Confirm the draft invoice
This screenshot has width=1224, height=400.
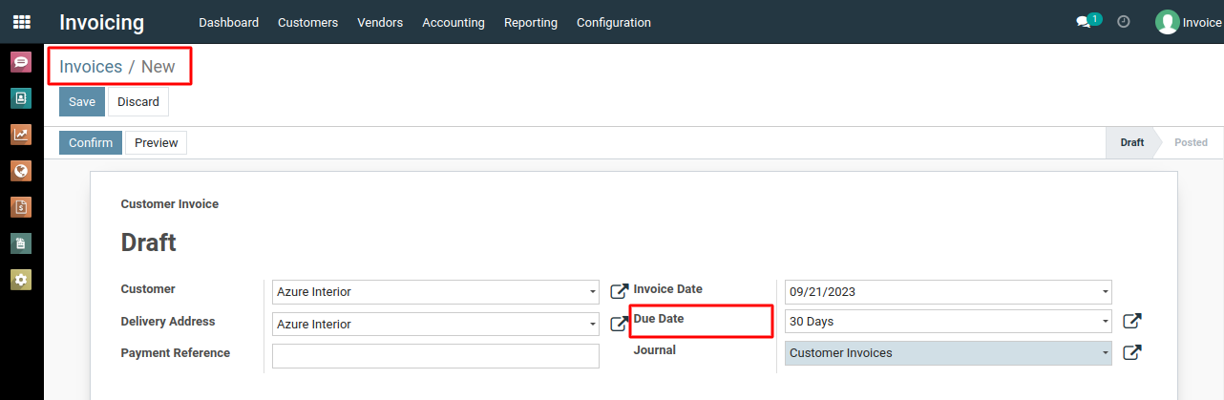[x=91, y=143]
